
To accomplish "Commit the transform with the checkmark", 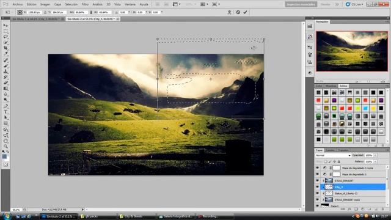I will coord(246,12).
